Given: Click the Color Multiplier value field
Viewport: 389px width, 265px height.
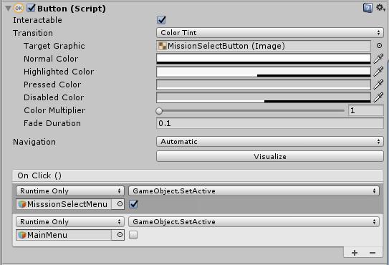Looking at the screenshot, I should point(366,110).
